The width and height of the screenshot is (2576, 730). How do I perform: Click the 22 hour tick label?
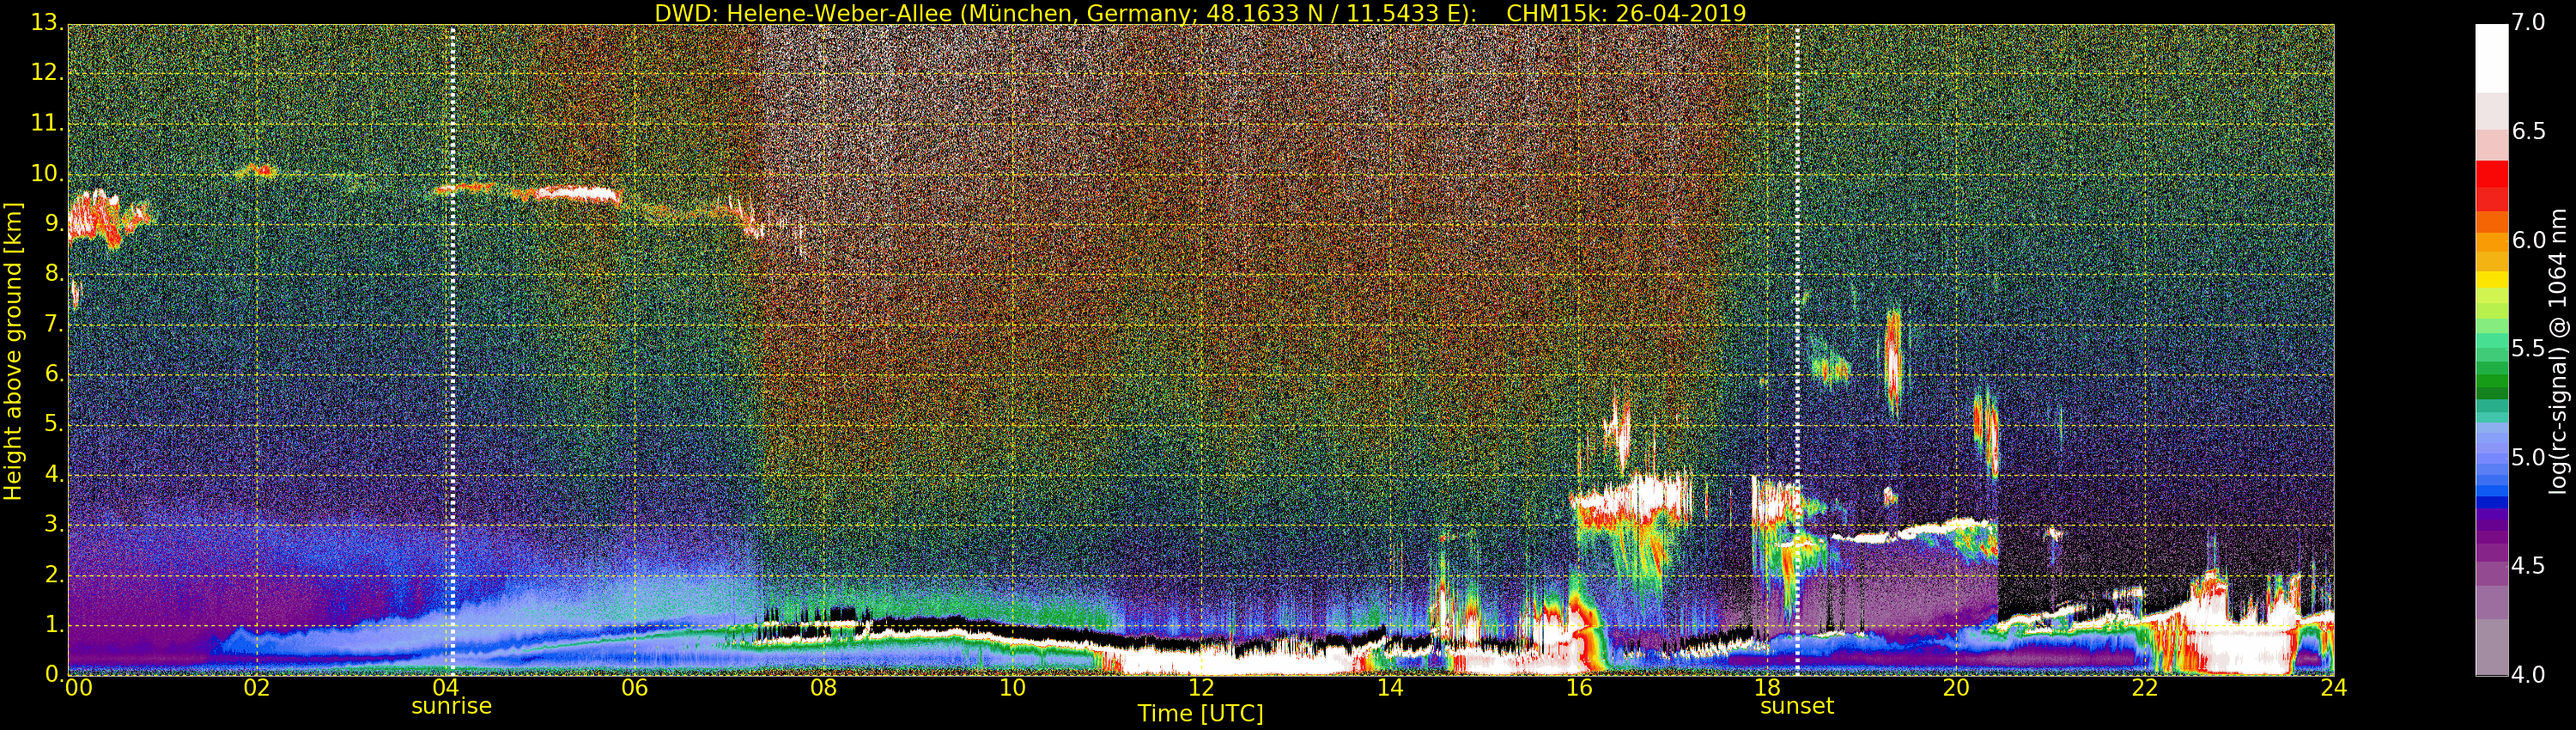pyautogui.click(x=2145, y=688)
